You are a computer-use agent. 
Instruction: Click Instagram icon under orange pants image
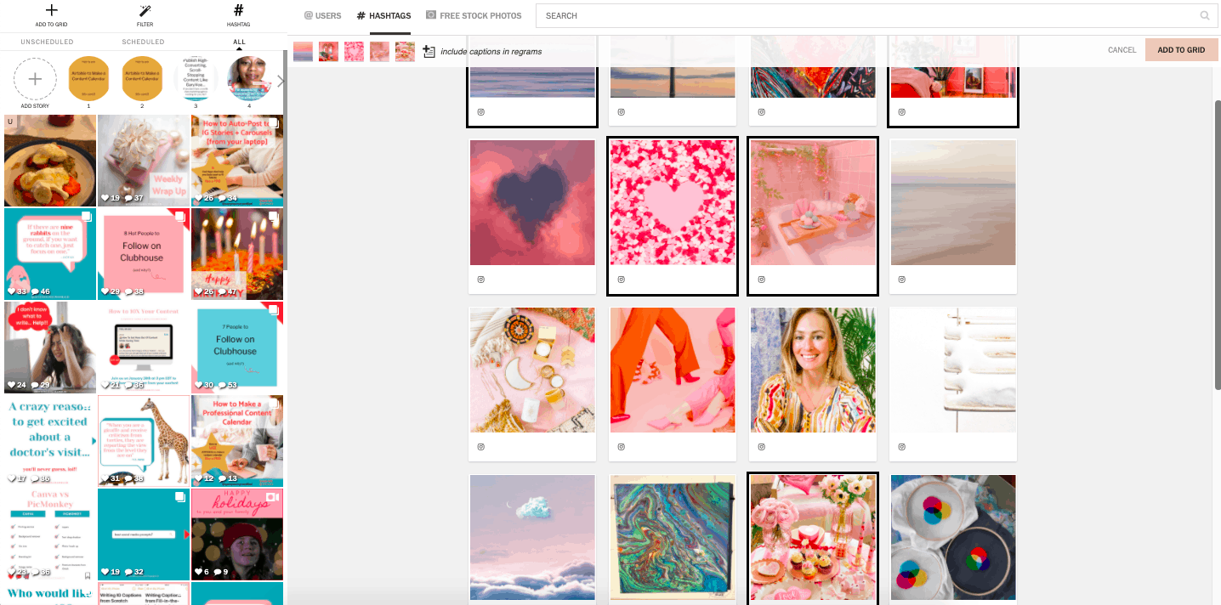tap(621, 447)
